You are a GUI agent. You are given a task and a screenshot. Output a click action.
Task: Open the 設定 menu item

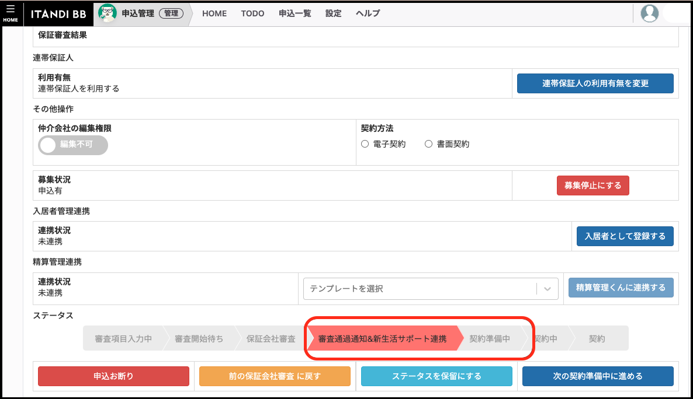[333, 13]
